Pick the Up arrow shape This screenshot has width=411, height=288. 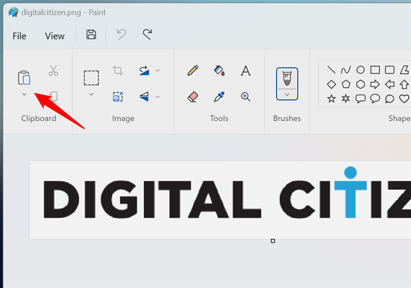[x=404, y=84]
